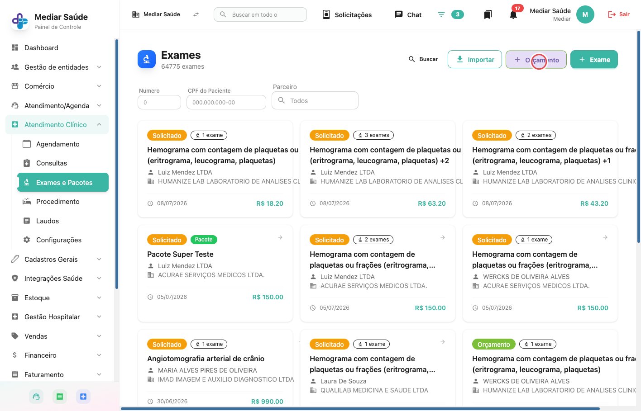Focus the CPF do Paciente field

coord(226,102)
